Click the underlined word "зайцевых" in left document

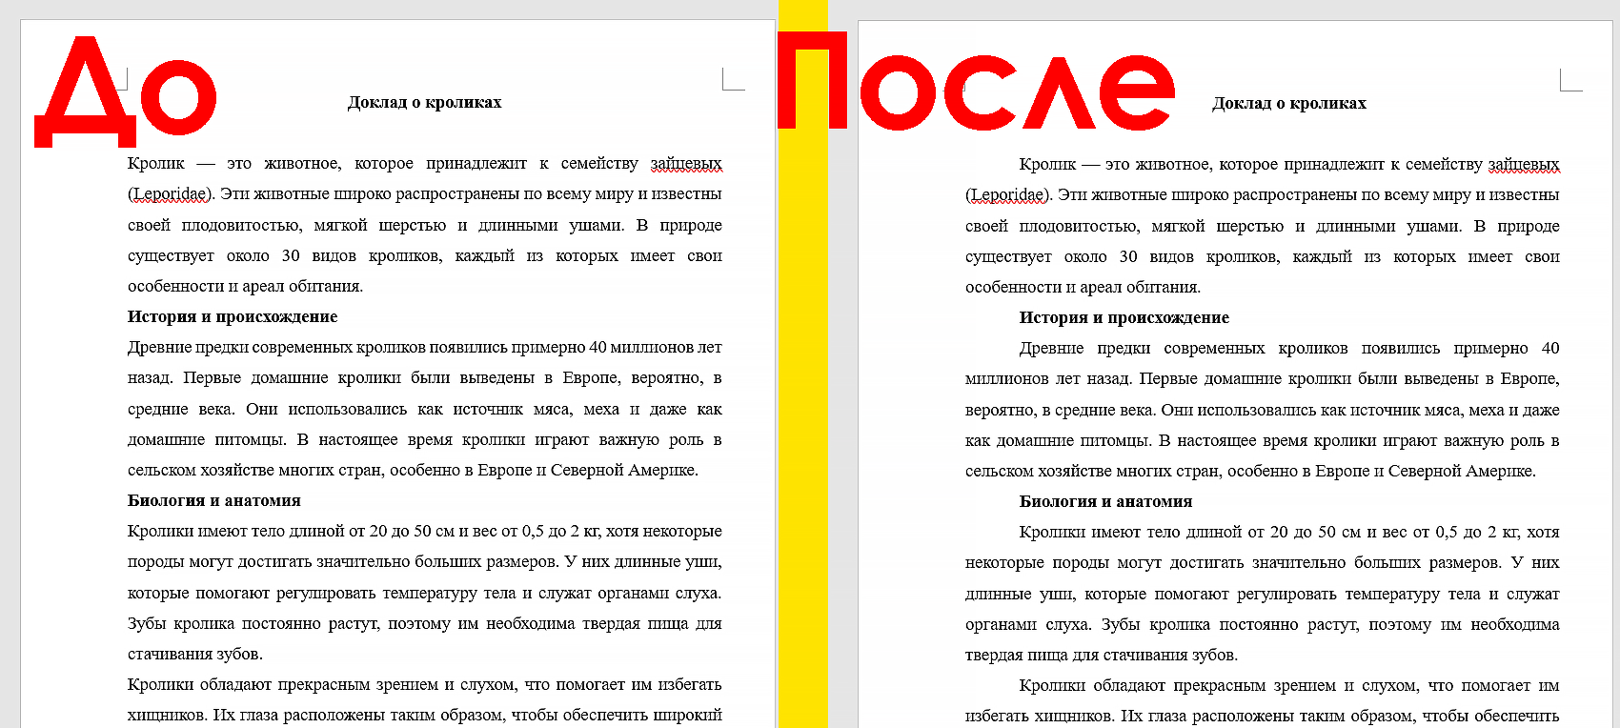686,164
